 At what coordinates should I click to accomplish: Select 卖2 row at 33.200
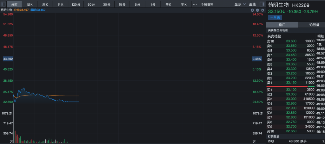[x=291, y=78]
